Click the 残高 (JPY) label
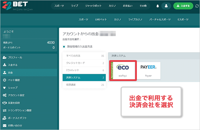The image size is (200, 130). (8, 43)
